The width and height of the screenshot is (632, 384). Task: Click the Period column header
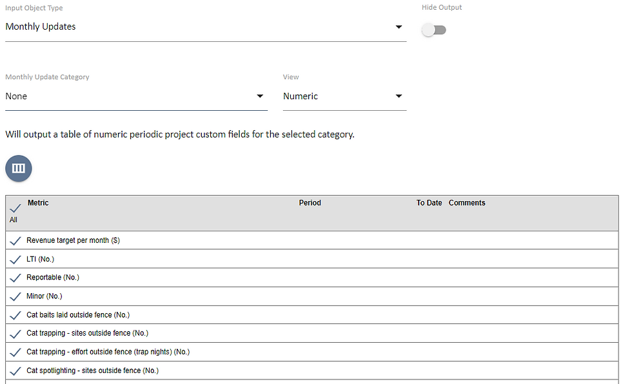click(x=310, y=203)
